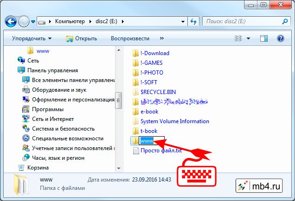295x201 pixels.
Task: Click the Программы icon in the tree
Action: [x=26, y=109]
